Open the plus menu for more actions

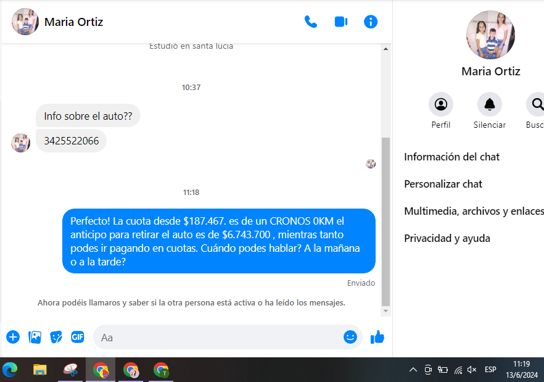13,337
